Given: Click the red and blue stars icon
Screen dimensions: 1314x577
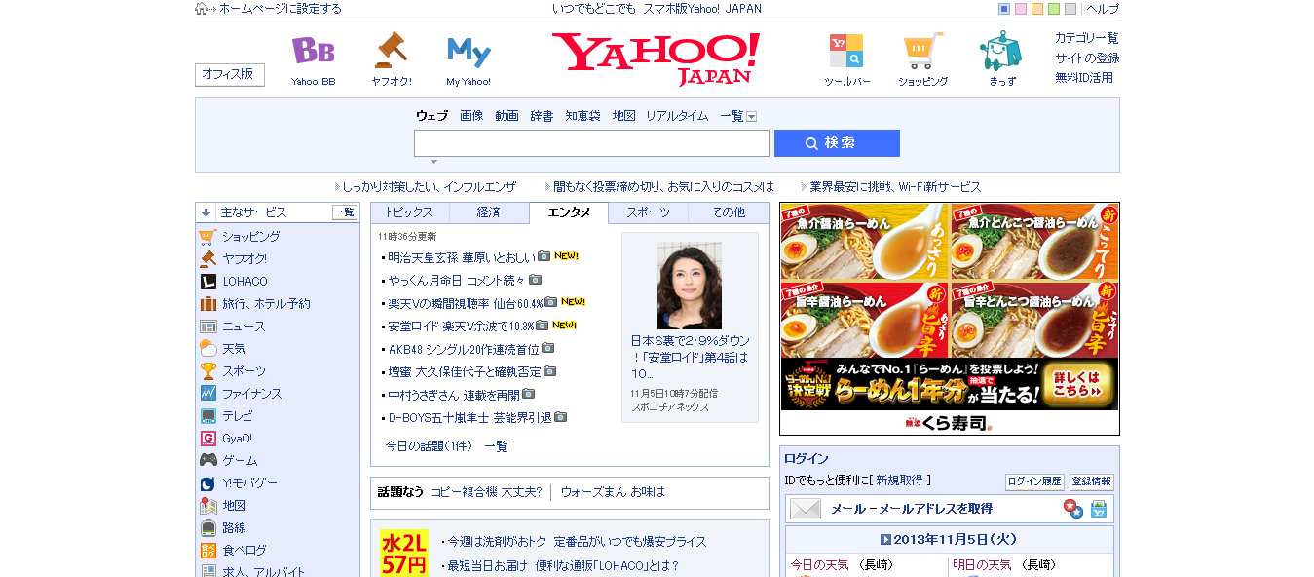Looking at the screenshot, I should [1072, 509].
